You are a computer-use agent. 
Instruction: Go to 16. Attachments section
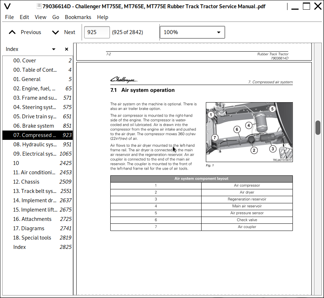coord(38,219)
